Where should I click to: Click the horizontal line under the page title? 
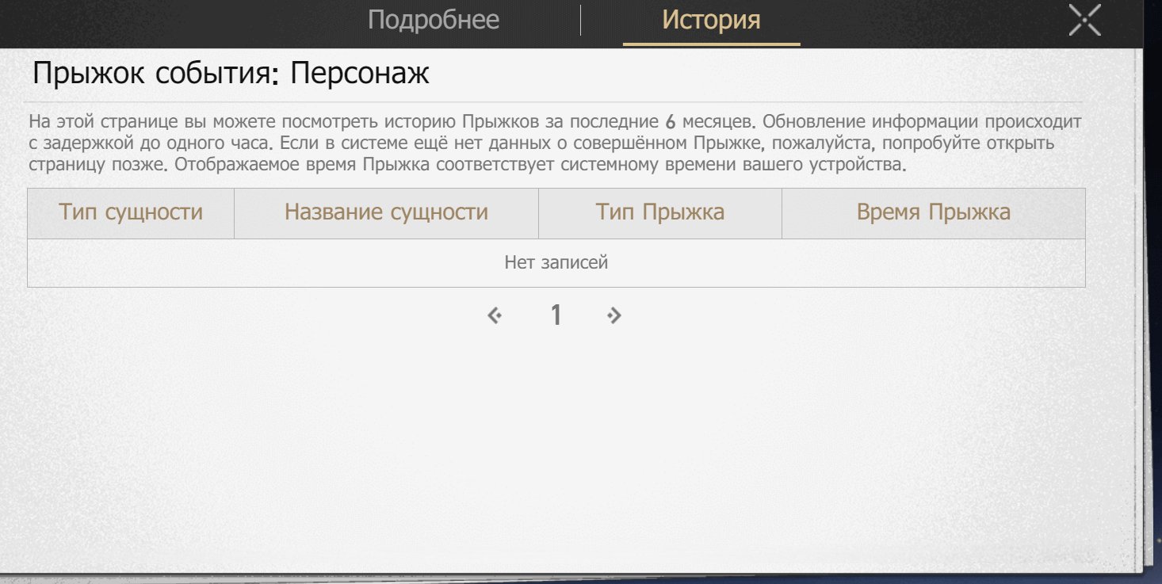[x=553, y=102]
